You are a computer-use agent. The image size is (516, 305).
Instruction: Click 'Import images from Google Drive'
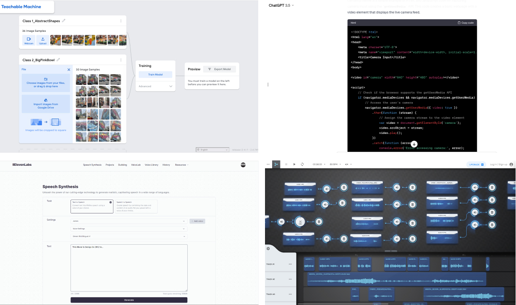pos(46,104)
